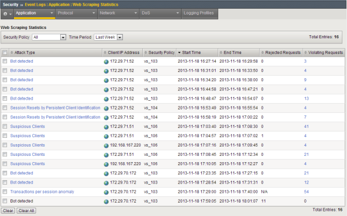347x216 pixels.
Task: Open the Bot detected link at 16:48:47
Action: [22, 98]
